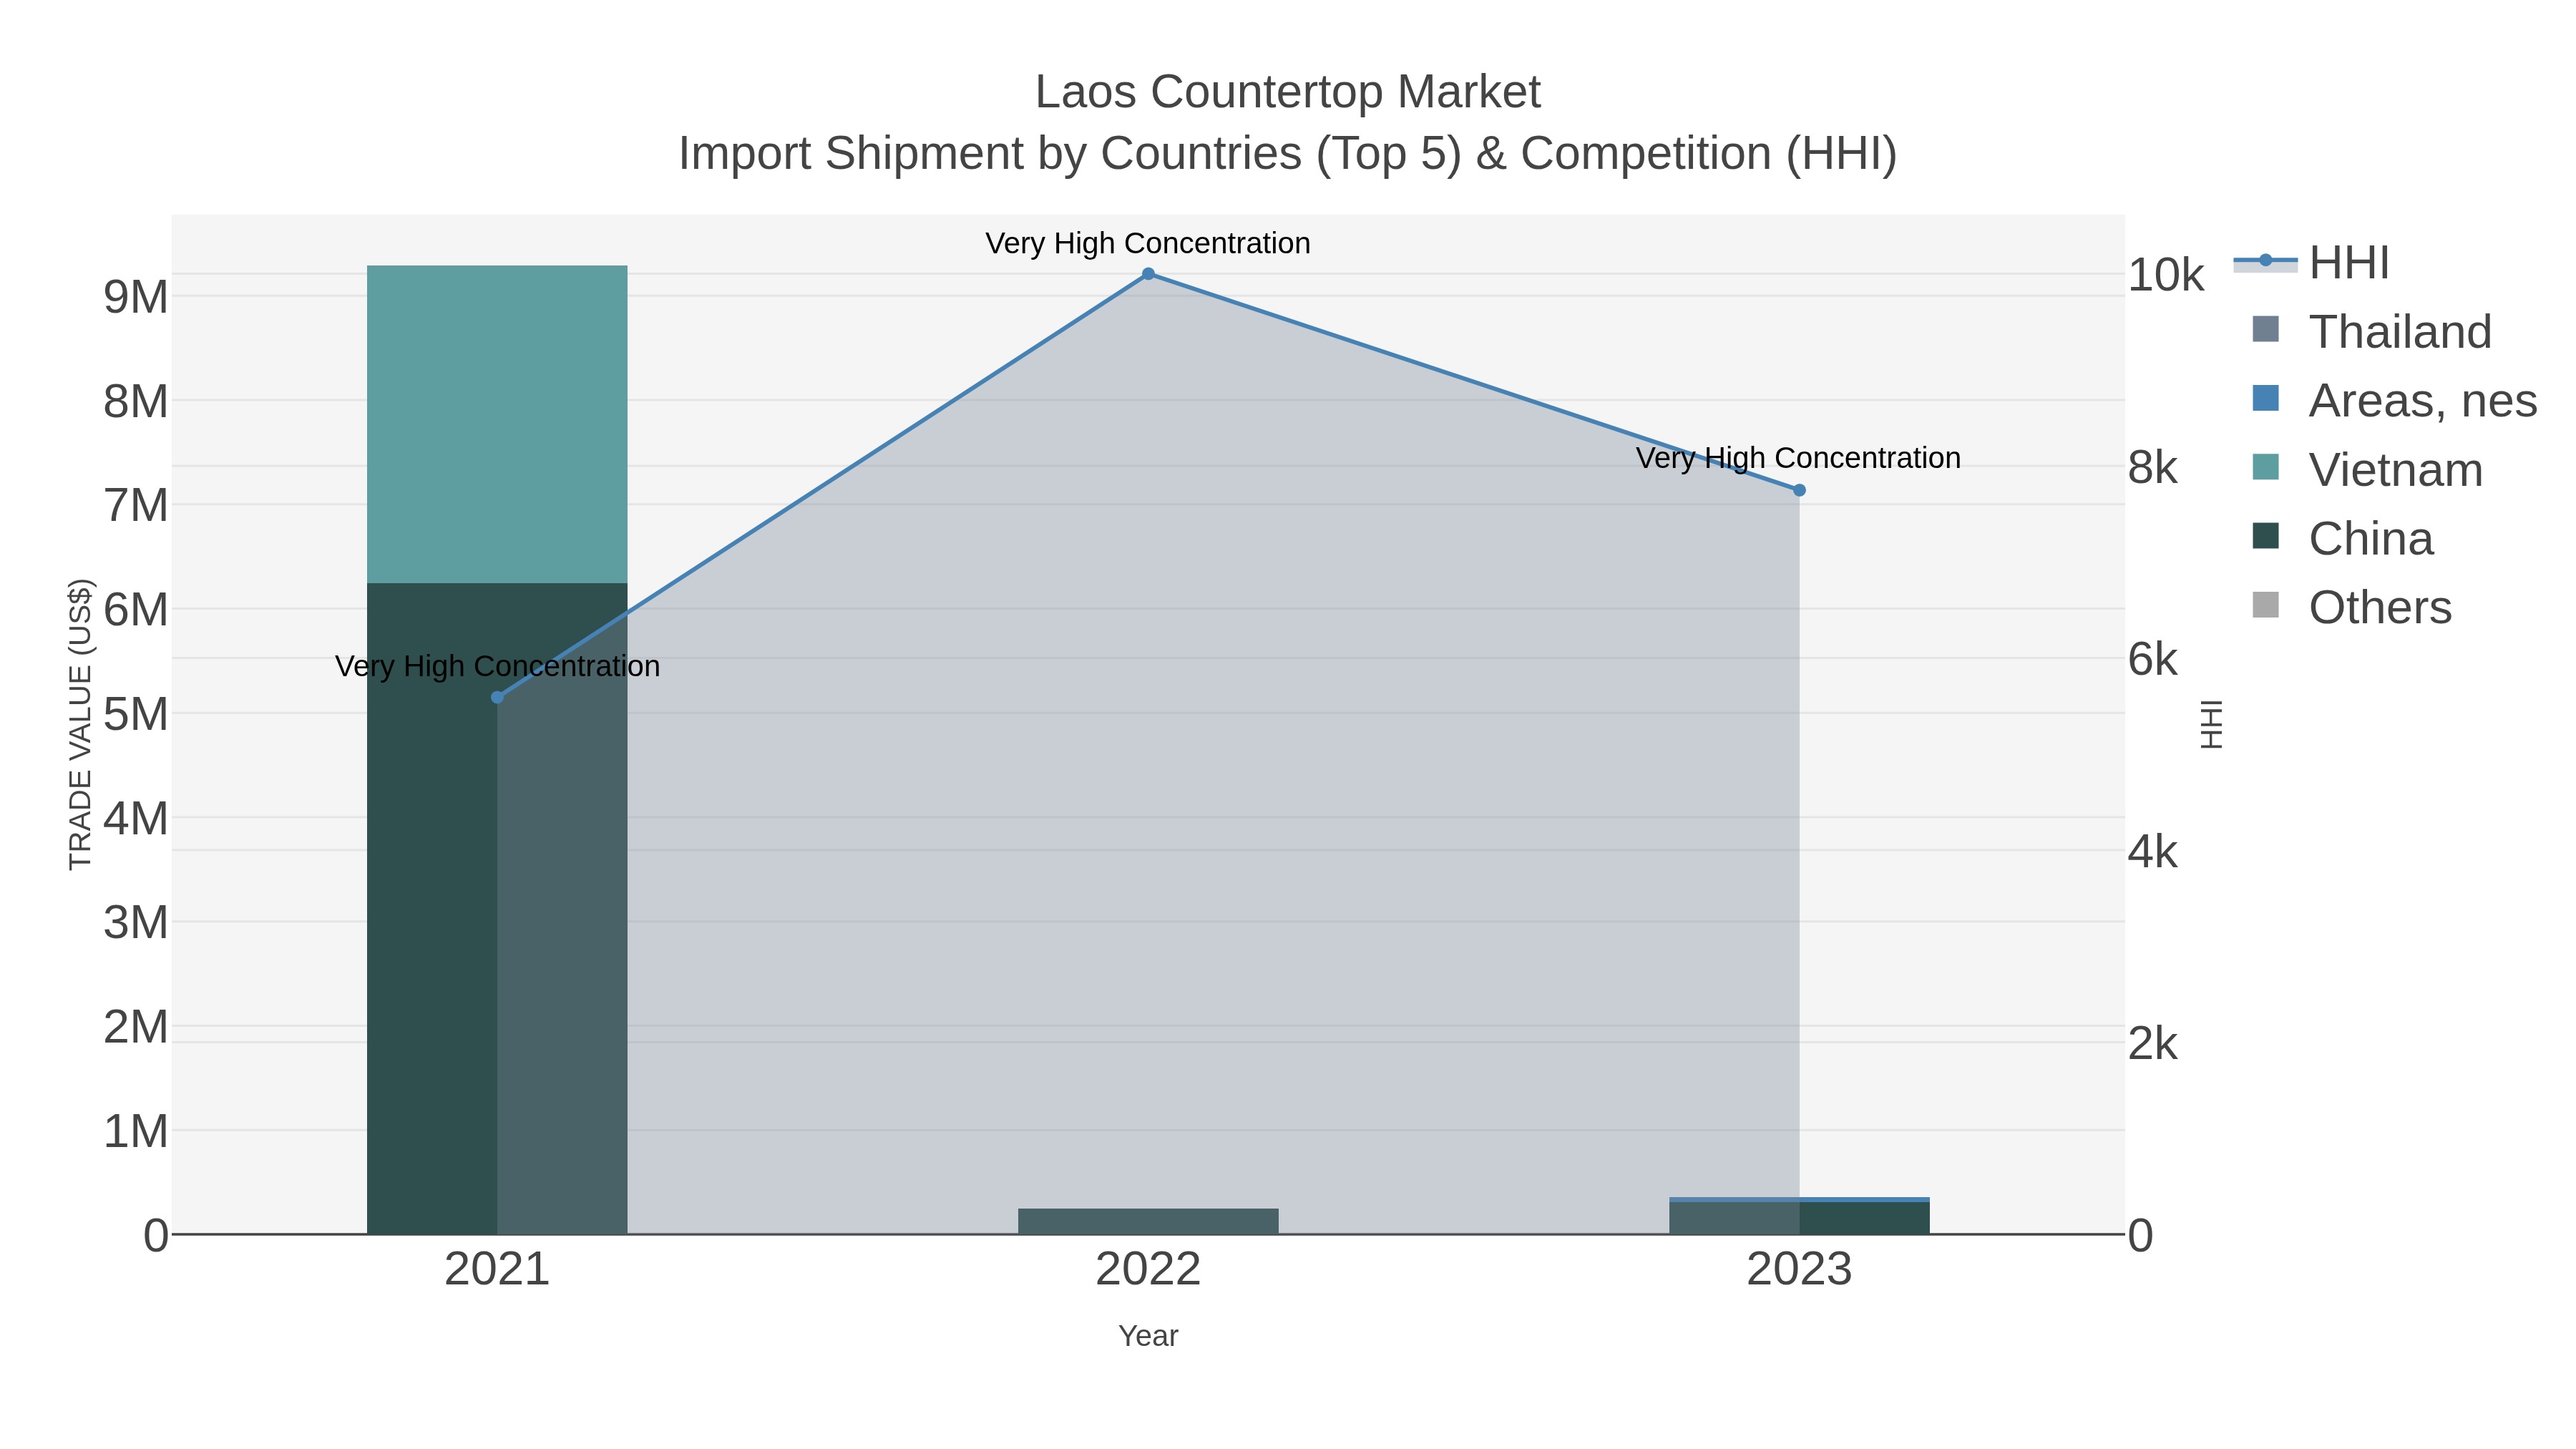Screen dimensions: 2576x1449
Task: Toggle the China legend entry
Action: pyautogui.click(x=2342, y=539)
